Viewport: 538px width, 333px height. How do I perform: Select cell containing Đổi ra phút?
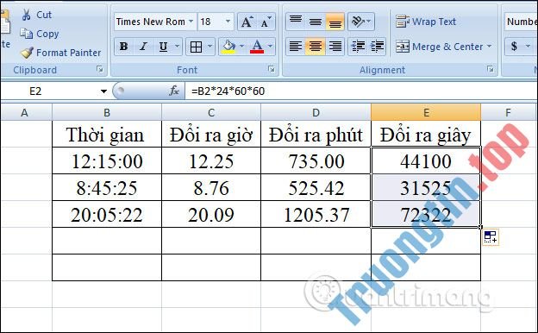(316, 135)
